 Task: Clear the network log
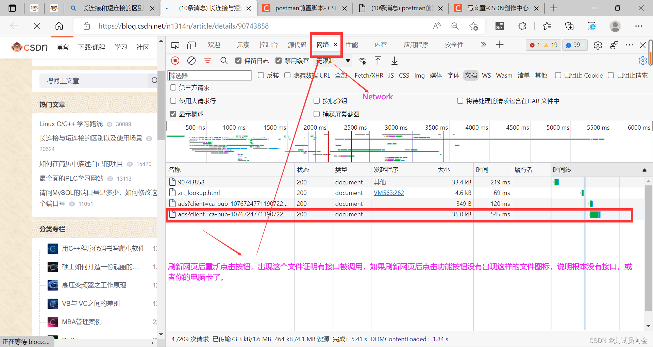[x=191, y=61]
